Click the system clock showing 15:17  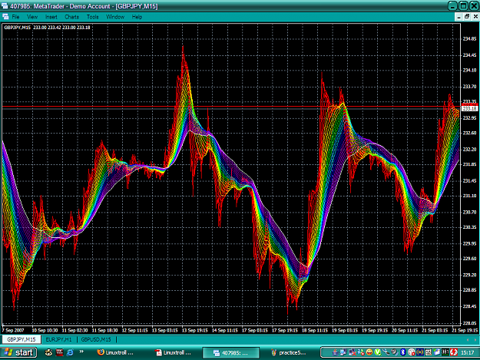point(467,352)
